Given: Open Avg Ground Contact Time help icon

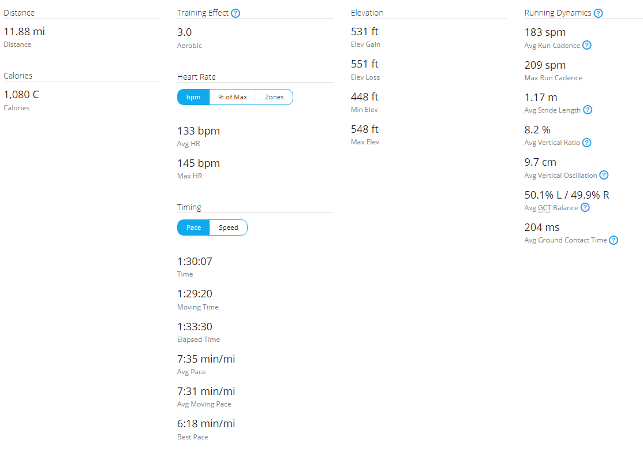Looking at the screenshot, I should pyautogui.click(x=614, y=240).
